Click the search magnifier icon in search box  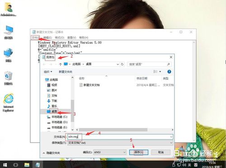(x=169, y=64)
